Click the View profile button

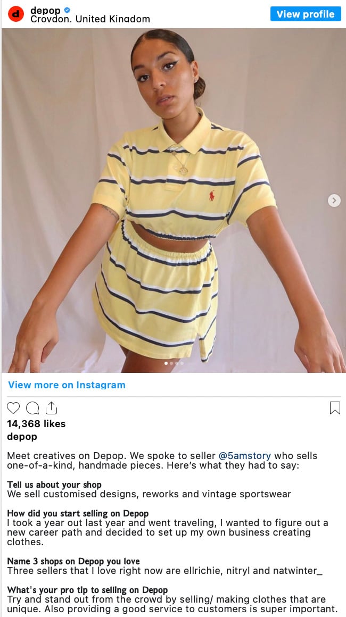coord(306,14)
